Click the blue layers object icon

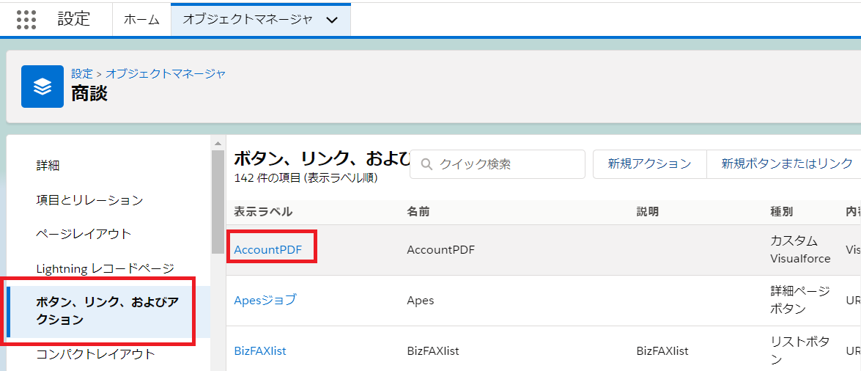coord(43,87)
